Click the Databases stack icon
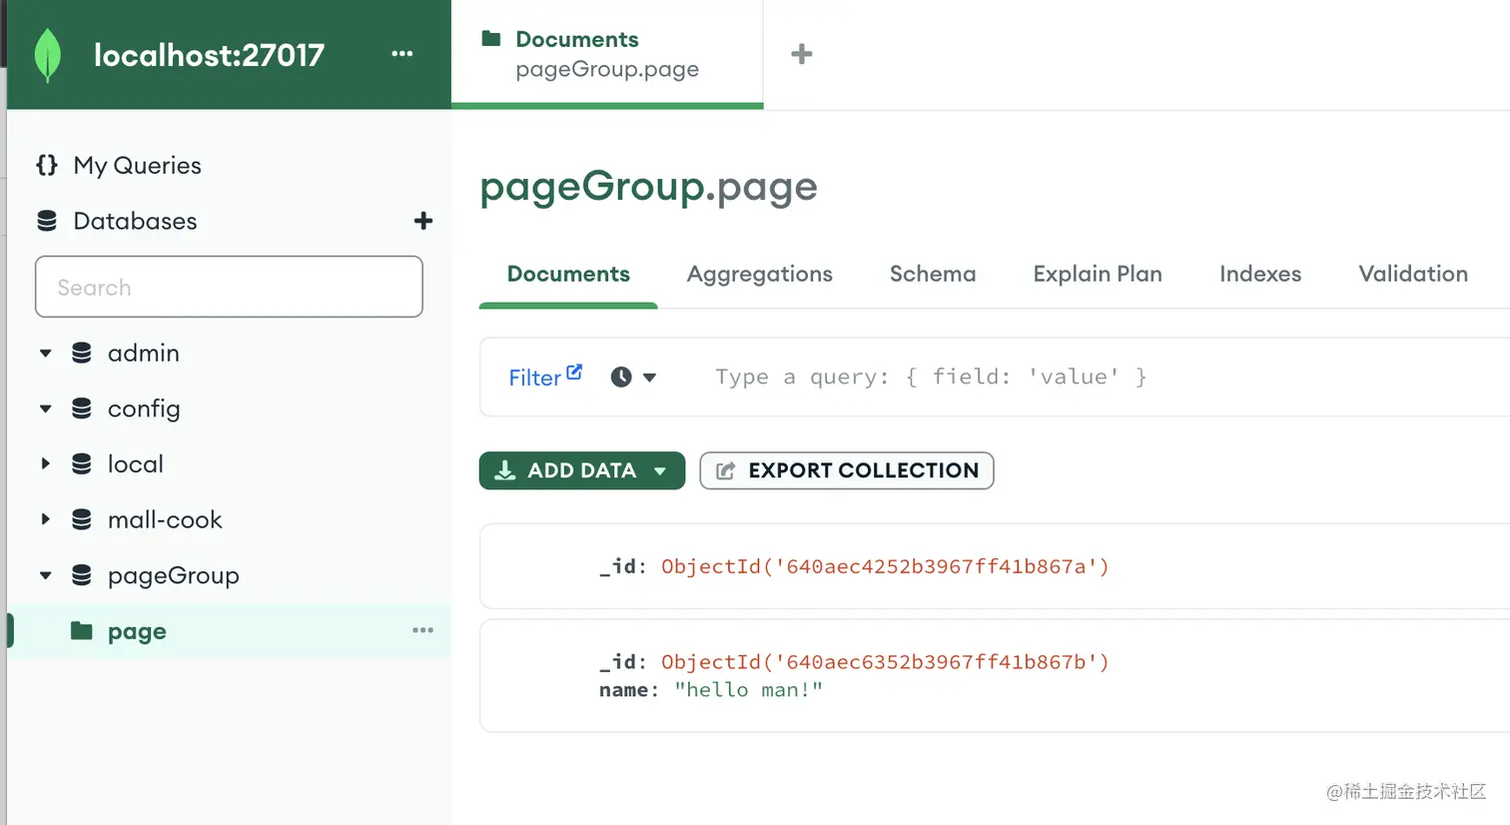 click(x=47, y=221)
